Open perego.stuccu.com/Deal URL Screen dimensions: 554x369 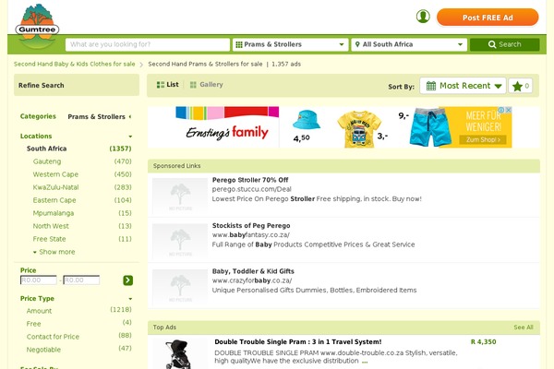click(251, 189)
